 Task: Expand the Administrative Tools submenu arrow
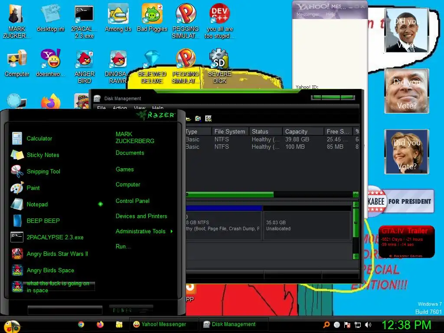172,232
